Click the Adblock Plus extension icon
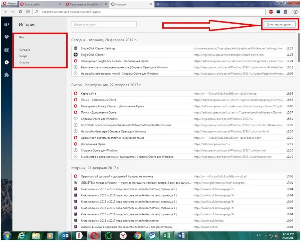The width and height of the screenshot is (301, 241). (271, 12)
